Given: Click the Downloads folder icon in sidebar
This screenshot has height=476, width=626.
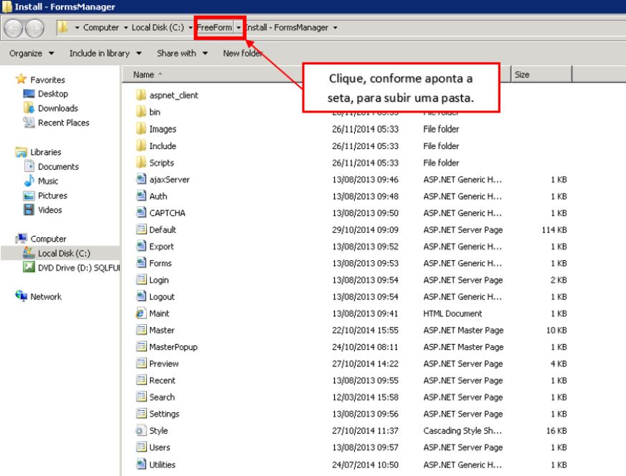Looking at the screenshot, I should pyautogui.click(x=29, y=108).
